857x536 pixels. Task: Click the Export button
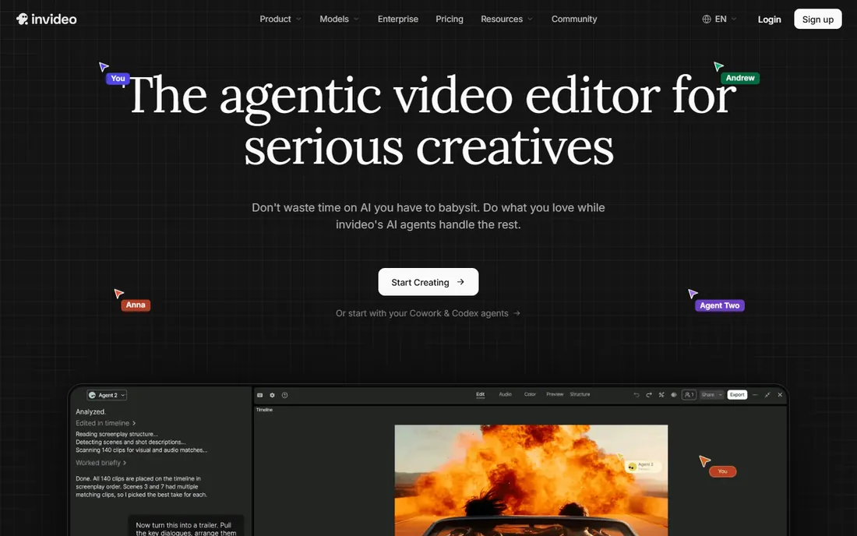pos(737,395)
